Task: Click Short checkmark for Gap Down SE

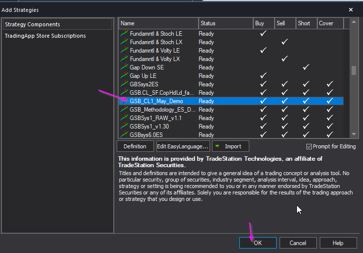Action: [306, 67]
